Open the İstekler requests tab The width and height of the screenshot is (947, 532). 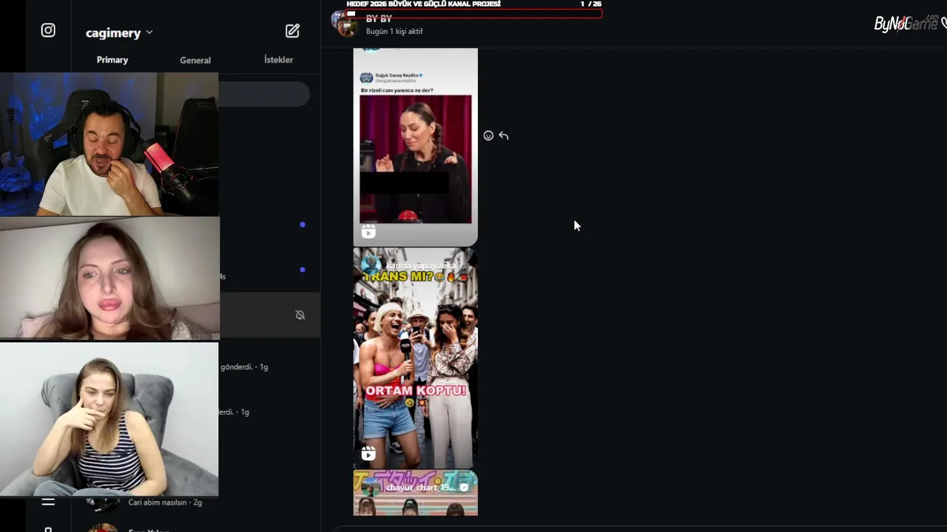279,60
